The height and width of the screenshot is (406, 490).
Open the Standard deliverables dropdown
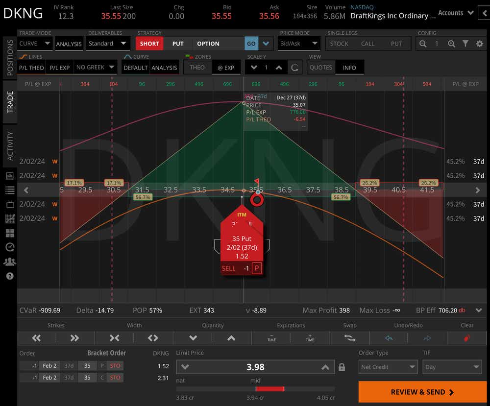(x=107, y=44)
